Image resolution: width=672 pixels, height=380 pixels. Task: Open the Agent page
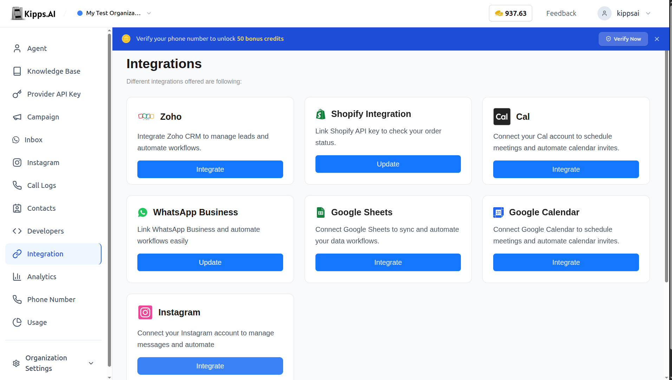click(x=53, y=48)
